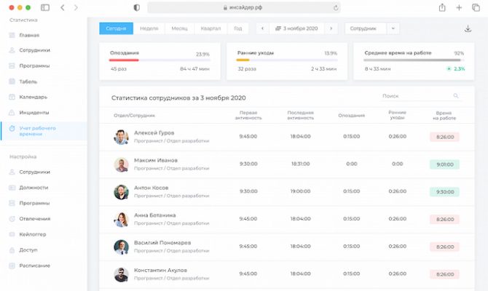Viewport: 488px width, 291px height.
Task: Type in the Поиск search field
Action: point(415,96)
